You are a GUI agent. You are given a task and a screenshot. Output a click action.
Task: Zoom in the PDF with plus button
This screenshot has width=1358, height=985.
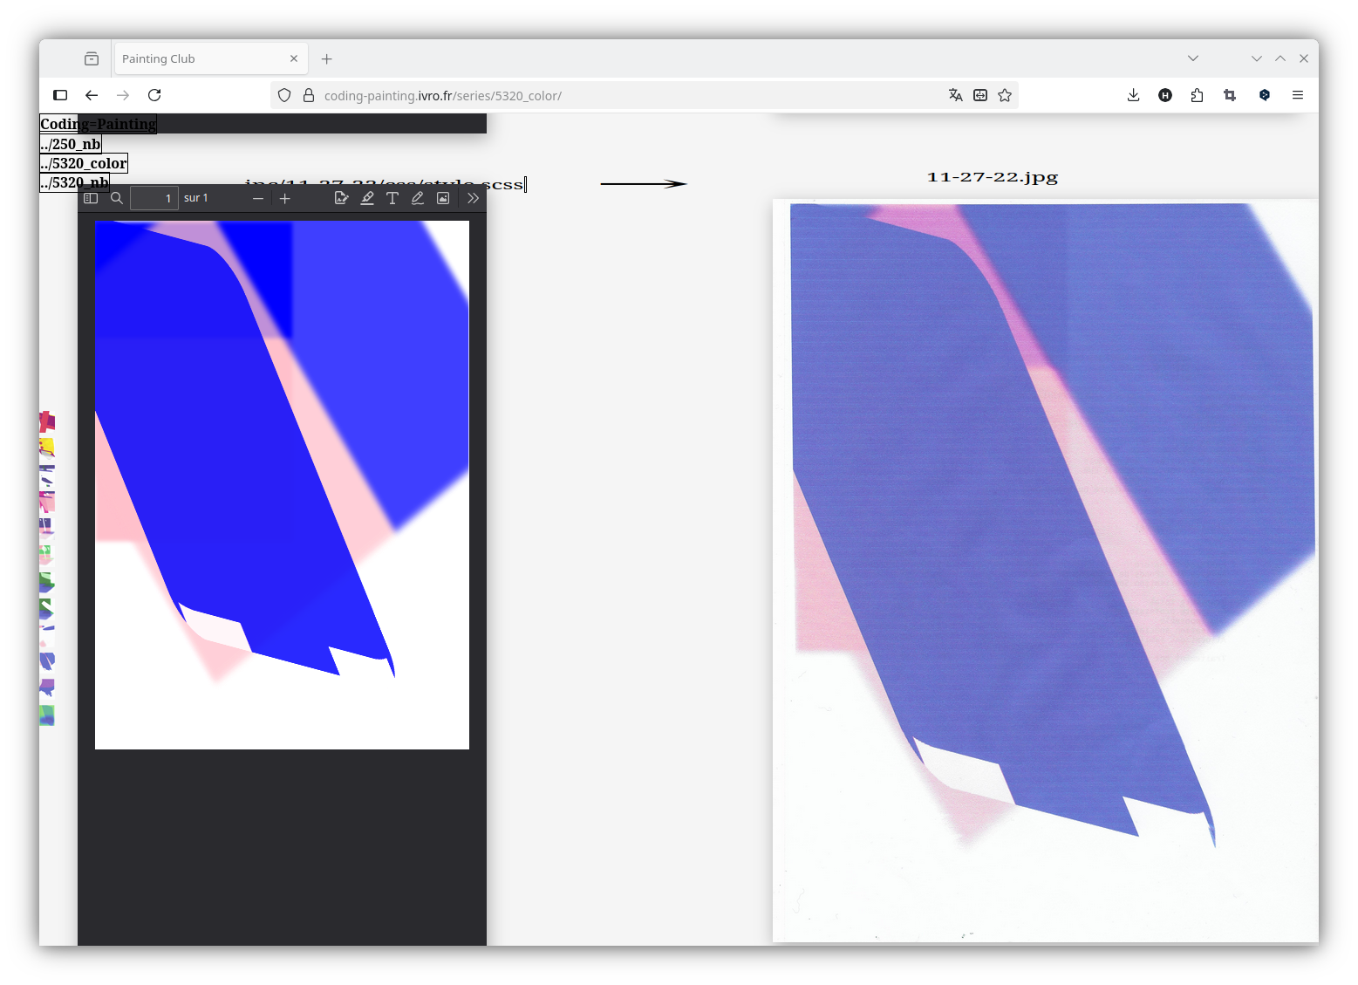(x=285, y=198)
